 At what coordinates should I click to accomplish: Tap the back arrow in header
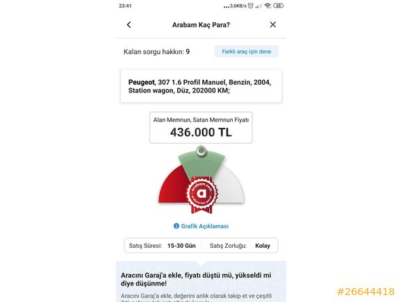click(129, 25)
